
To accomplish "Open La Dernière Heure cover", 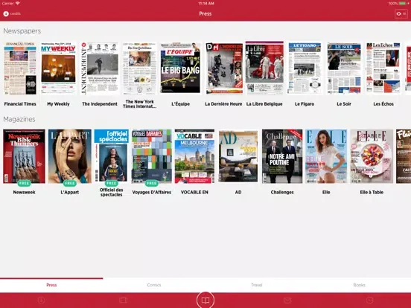I will [x=224, y=68].
